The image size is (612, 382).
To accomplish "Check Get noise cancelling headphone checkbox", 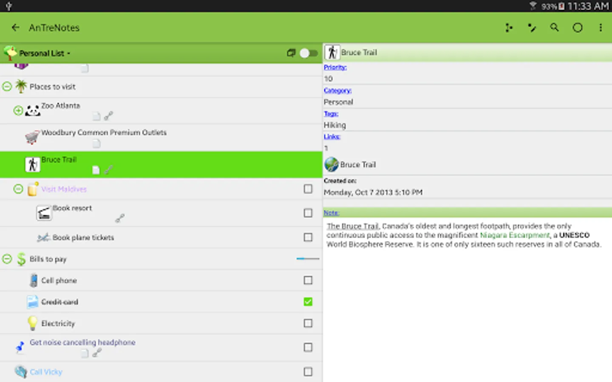I will [x=308, y=347].
